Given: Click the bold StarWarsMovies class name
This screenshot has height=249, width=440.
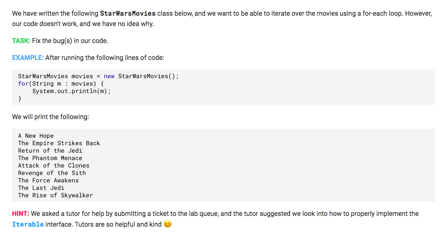Looking at the screenshot, I should (127, 14).
